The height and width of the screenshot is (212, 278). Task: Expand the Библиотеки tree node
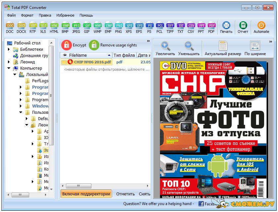(9, 49)
